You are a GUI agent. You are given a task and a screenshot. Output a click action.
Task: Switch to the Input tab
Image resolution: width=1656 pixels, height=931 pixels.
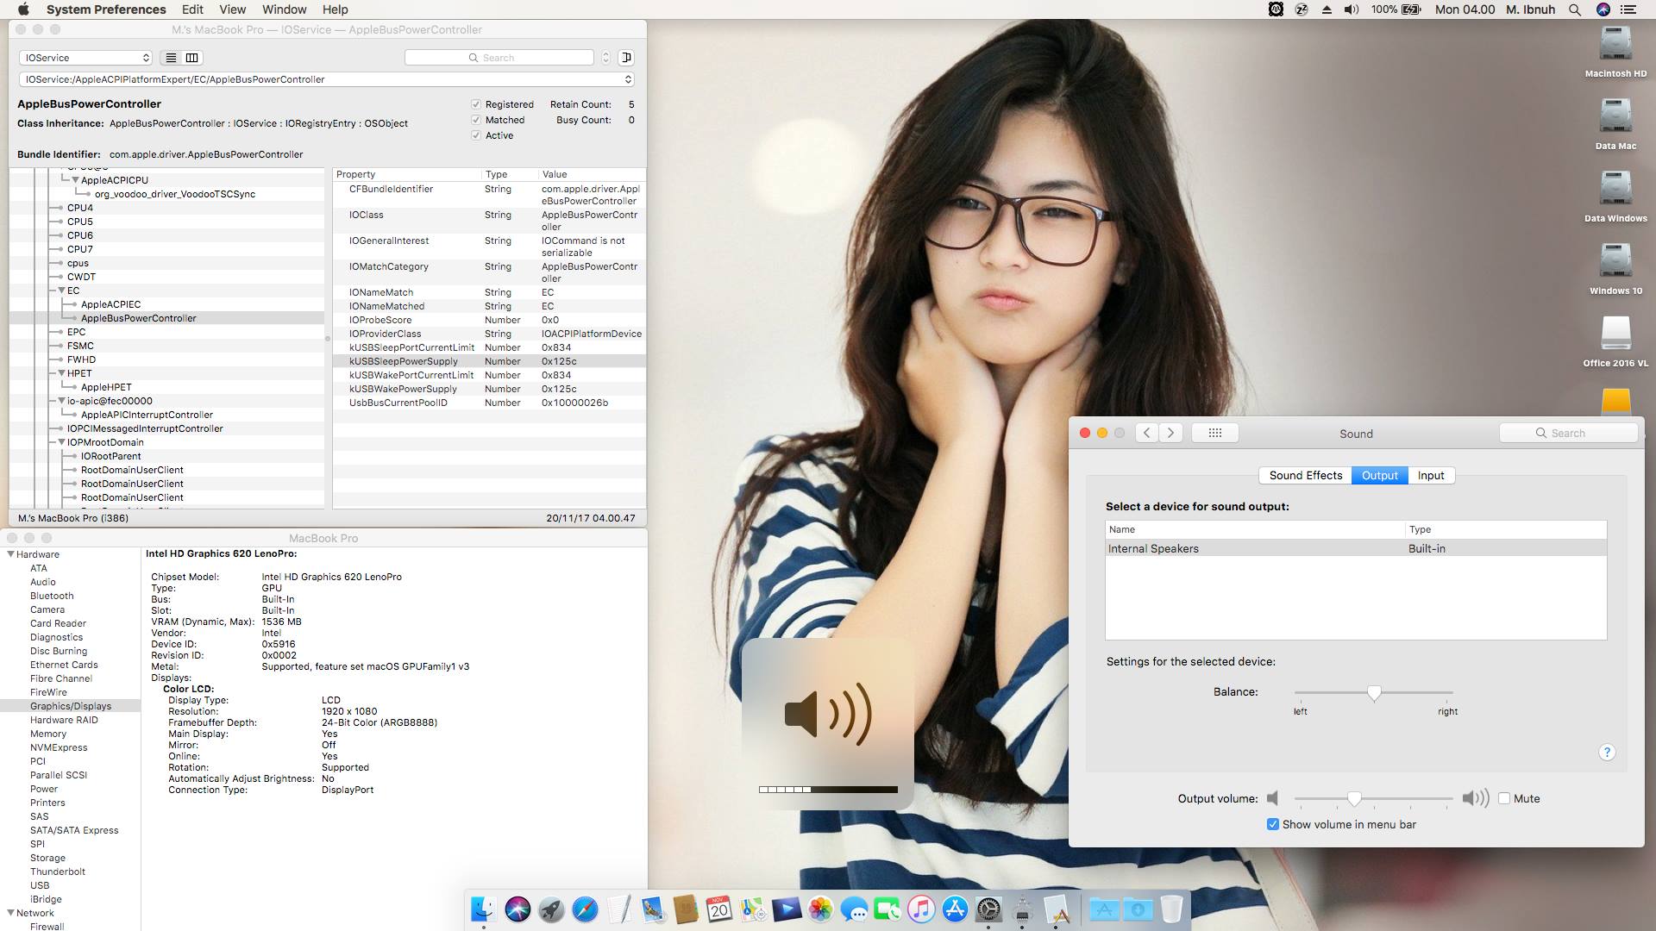click(1430, 475)
